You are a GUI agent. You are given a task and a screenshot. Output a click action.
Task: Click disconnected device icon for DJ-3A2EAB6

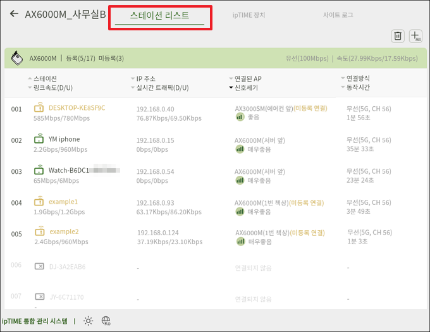[39, 266]
